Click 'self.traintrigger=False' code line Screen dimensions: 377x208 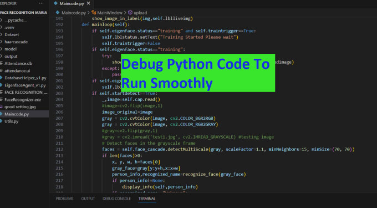[x=131, y=43]
